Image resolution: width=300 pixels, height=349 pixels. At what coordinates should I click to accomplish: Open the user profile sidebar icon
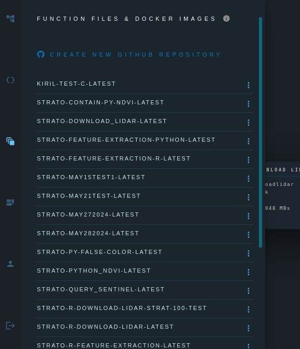tap(10, 264)
